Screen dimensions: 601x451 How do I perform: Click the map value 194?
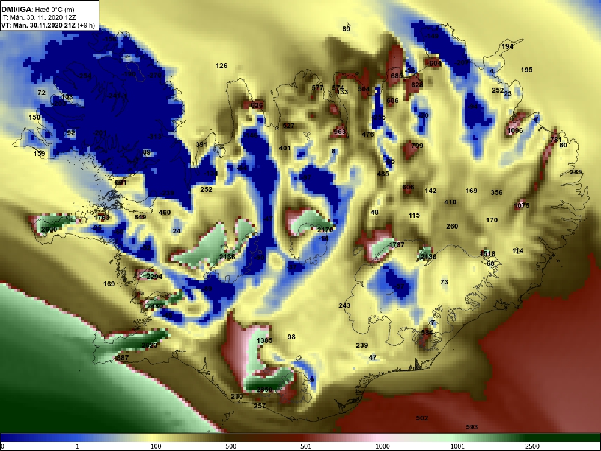tap(507, 46)
